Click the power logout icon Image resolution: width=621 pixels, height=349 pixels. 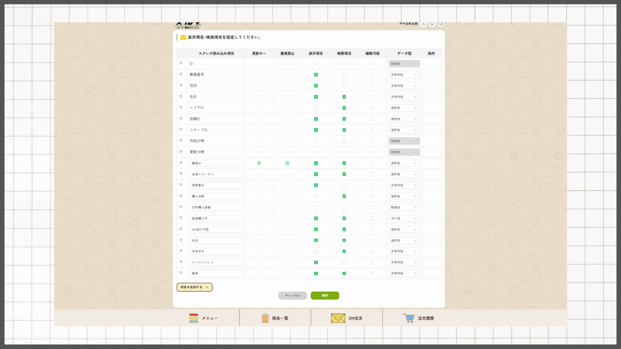tap(441, 24)
